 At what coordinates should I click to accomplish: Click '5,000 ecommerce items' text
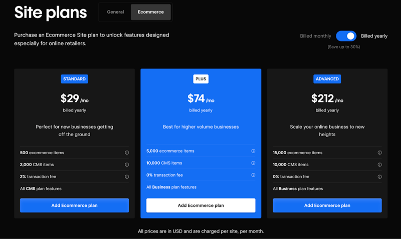click(x=170, y=151)
